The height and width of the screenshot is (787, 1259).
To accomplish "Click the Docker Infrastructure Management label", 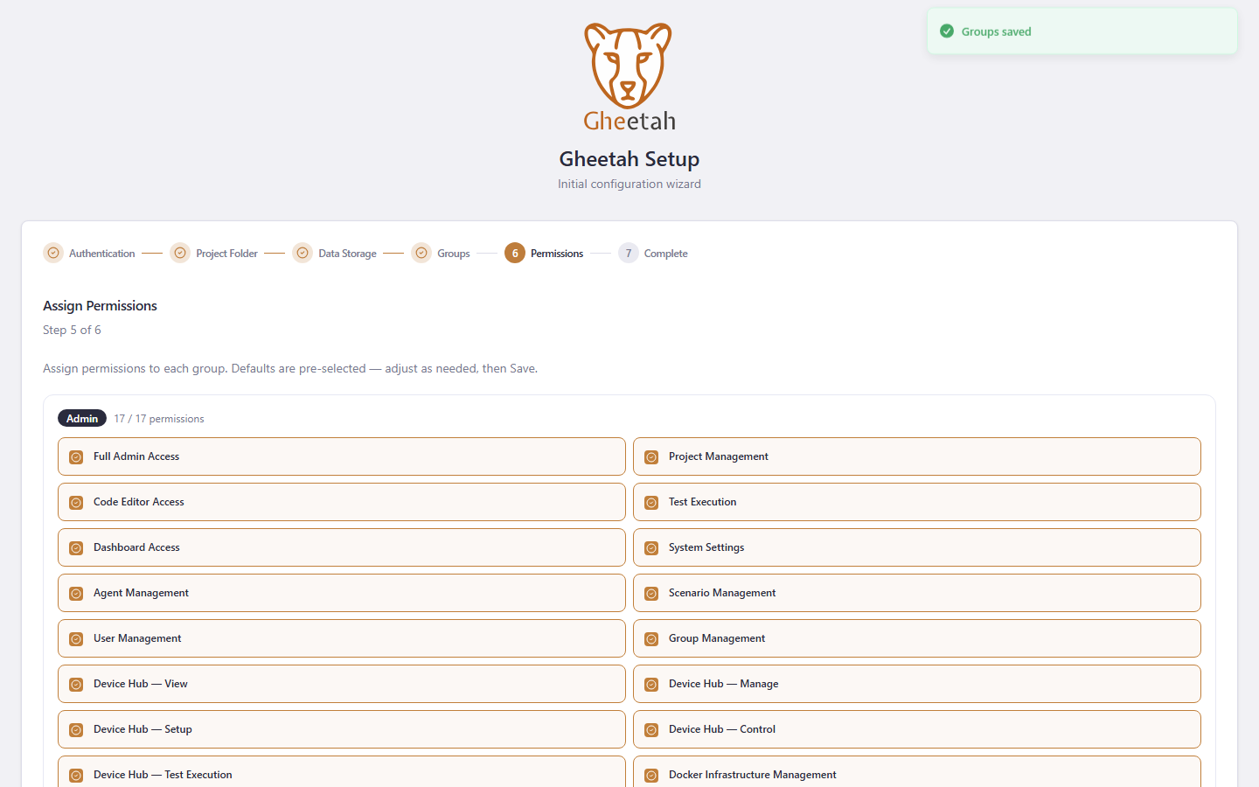I will point(753,775).
